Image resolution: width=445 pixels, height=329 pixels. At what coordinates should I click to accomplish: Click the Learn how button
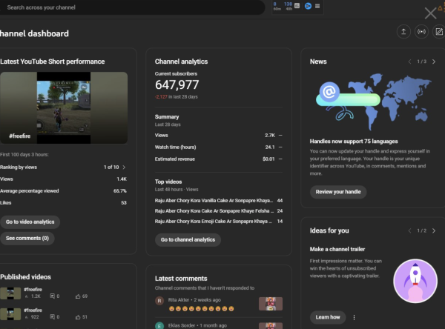[x=328, y=317]
